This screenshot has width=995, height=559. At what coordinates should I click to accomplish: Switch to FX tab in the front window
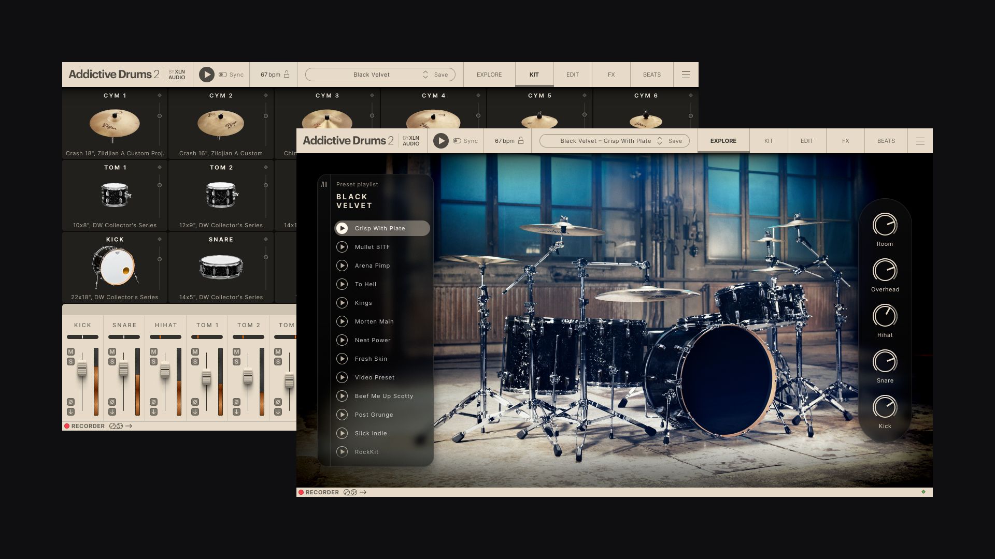845,141
